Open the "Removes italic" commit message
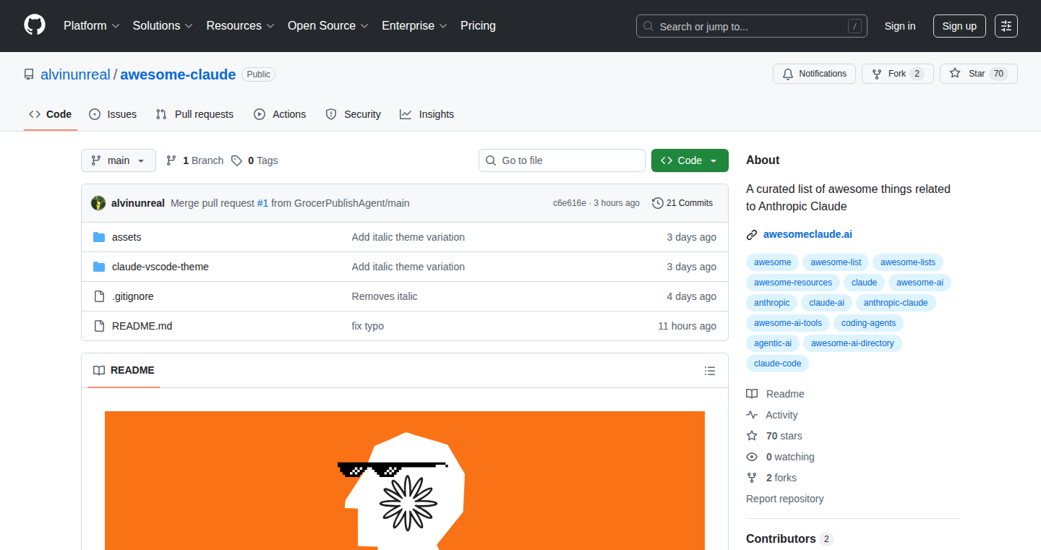1041x550 pixels. coord(385,296)
